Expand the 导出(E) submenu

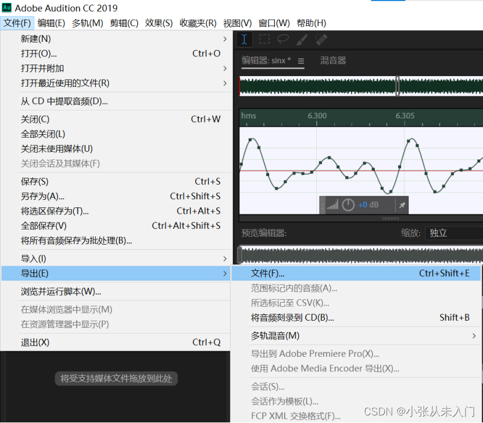pos(116,273)
